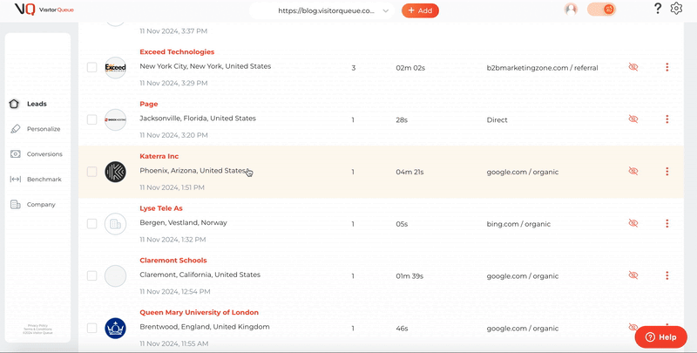Click Bergen, Vestland, Norway location
This screenshot has width=697, height=353.
point(183,223)
